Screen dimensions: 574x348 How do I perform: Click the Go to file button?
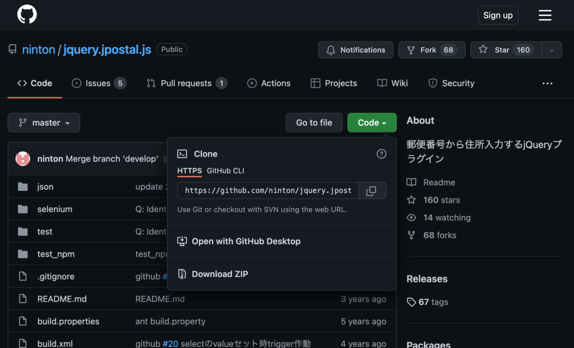(x=314, y=123)
